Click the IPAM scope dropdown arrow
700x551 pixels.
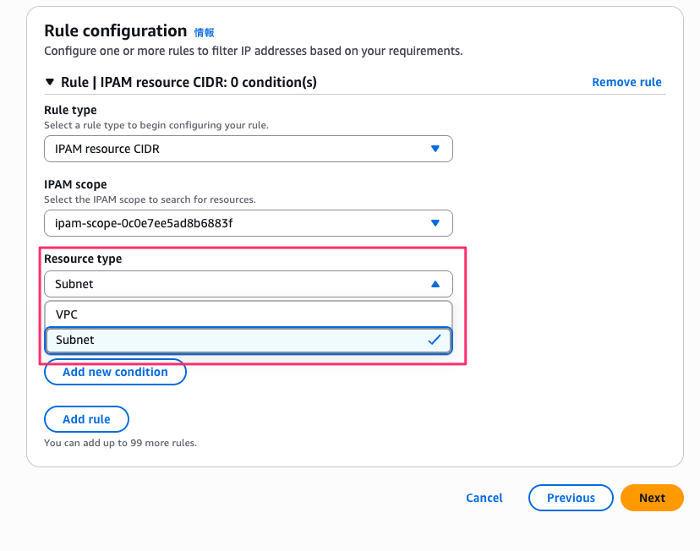(435, 223)
